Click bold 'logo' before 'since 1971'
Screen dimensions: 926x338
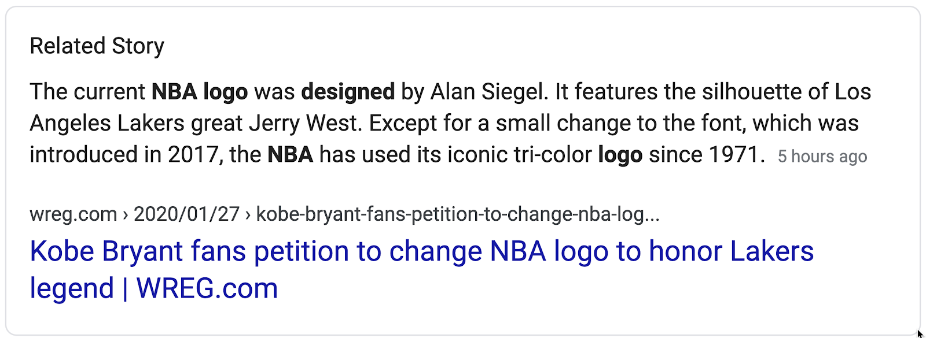[x=620, y=155]
